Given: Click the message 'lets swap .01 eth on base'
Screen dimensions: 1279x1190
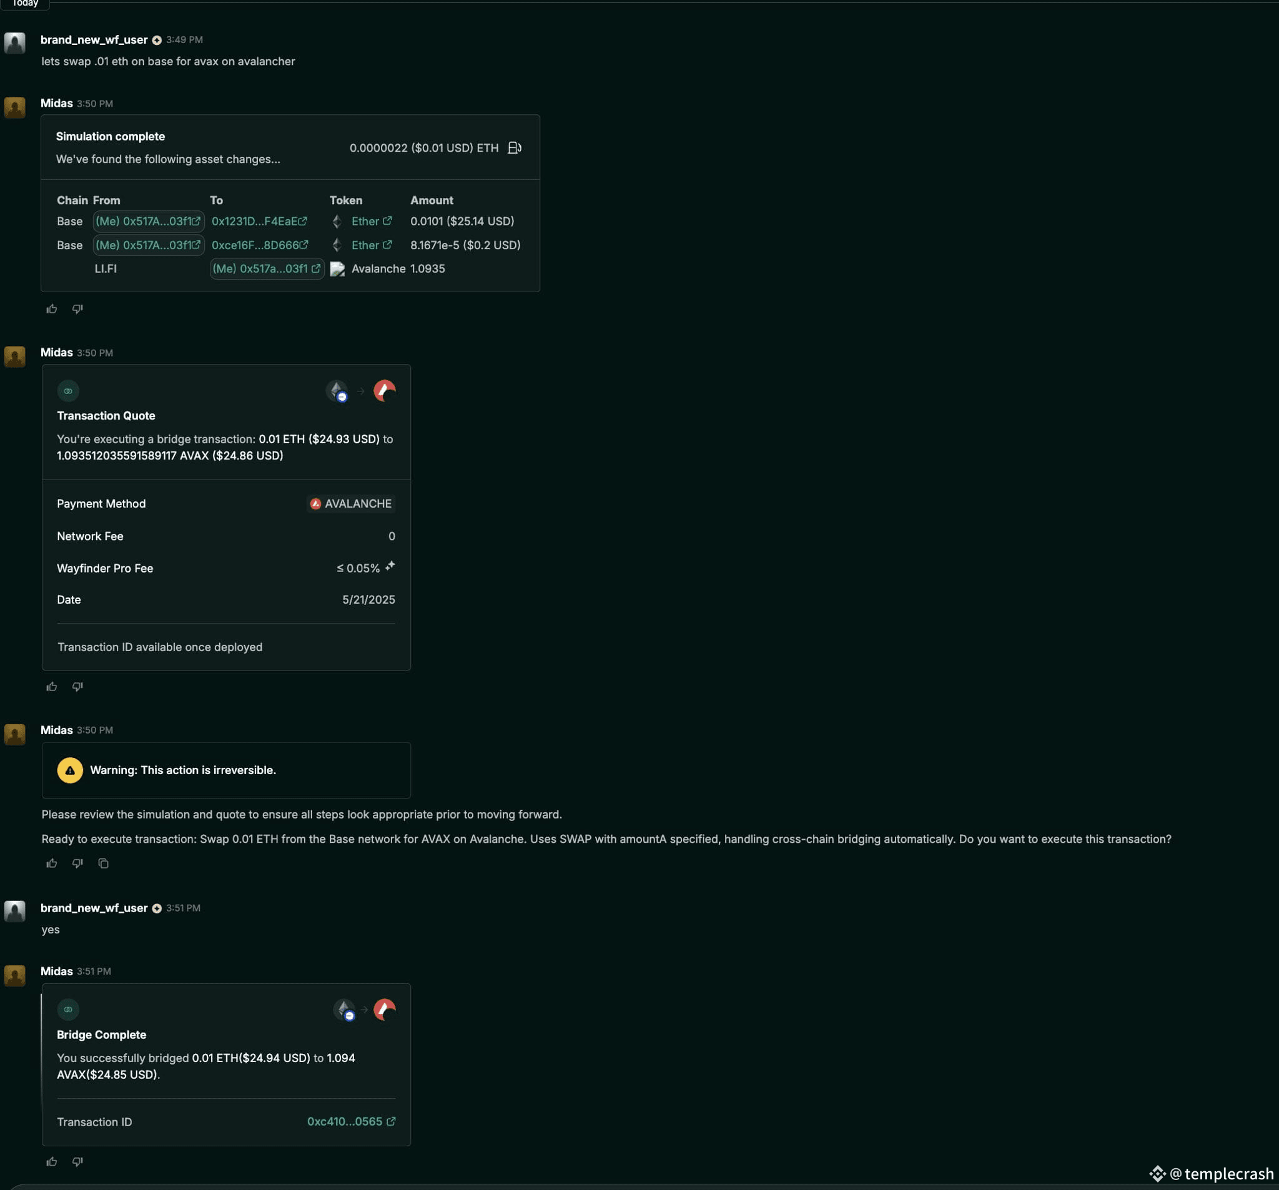Looking at the screenshot, I should pos(169,61).
